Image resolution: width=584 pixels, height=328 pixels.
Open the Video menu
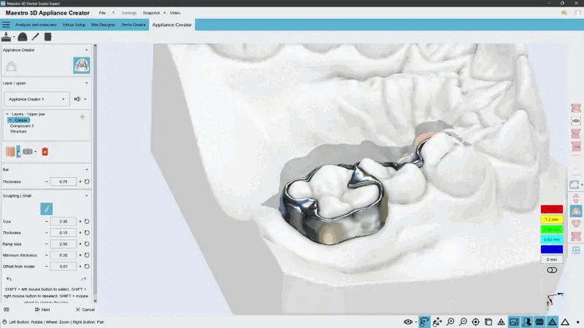coord(175,13)
